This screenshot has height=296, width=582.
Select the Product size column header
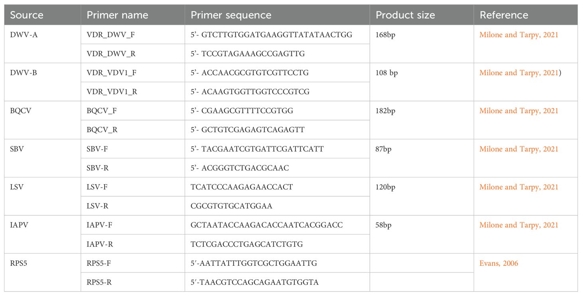click(x=405, y=15)
